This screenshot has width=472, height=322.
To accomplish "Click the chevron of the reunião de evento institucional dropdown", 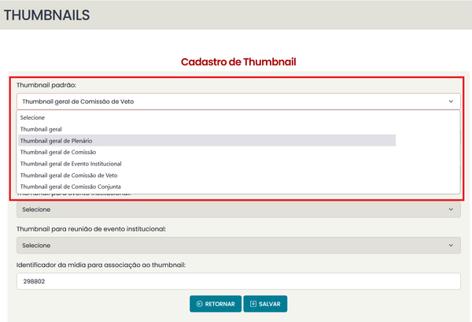I will 451,246.
